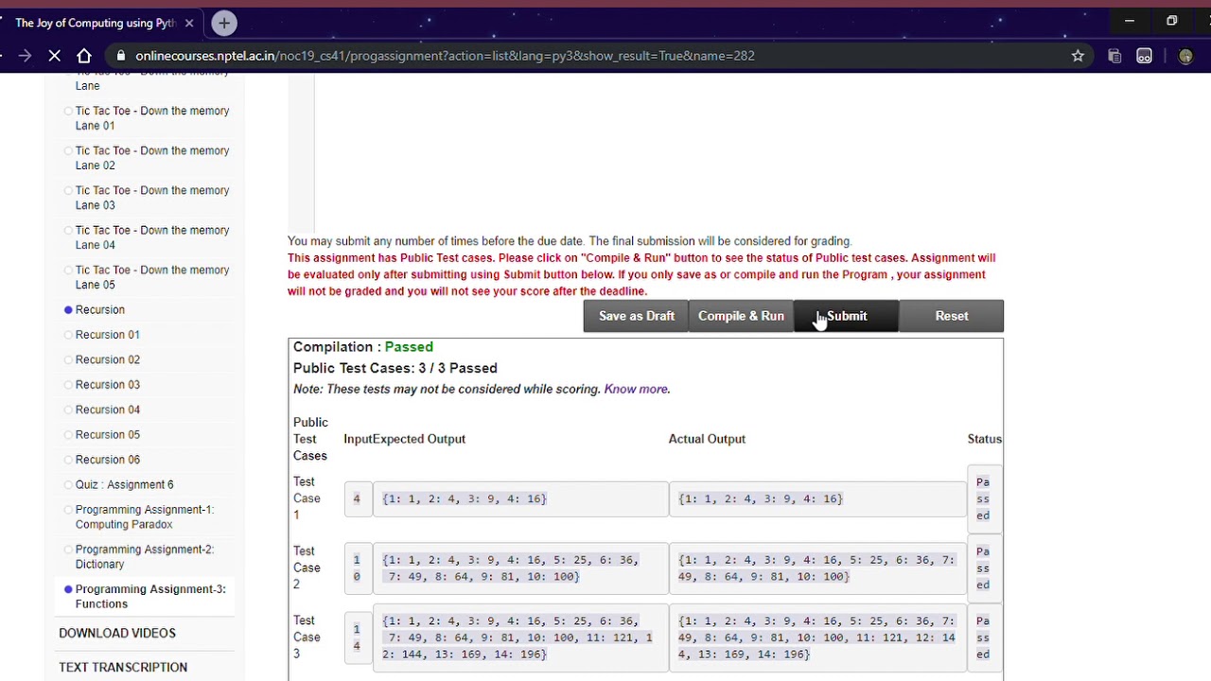This screenshot has height=681, width=1211.
Task: View the site lock security info
Action: pyautogui.click(x=120, y=56)
